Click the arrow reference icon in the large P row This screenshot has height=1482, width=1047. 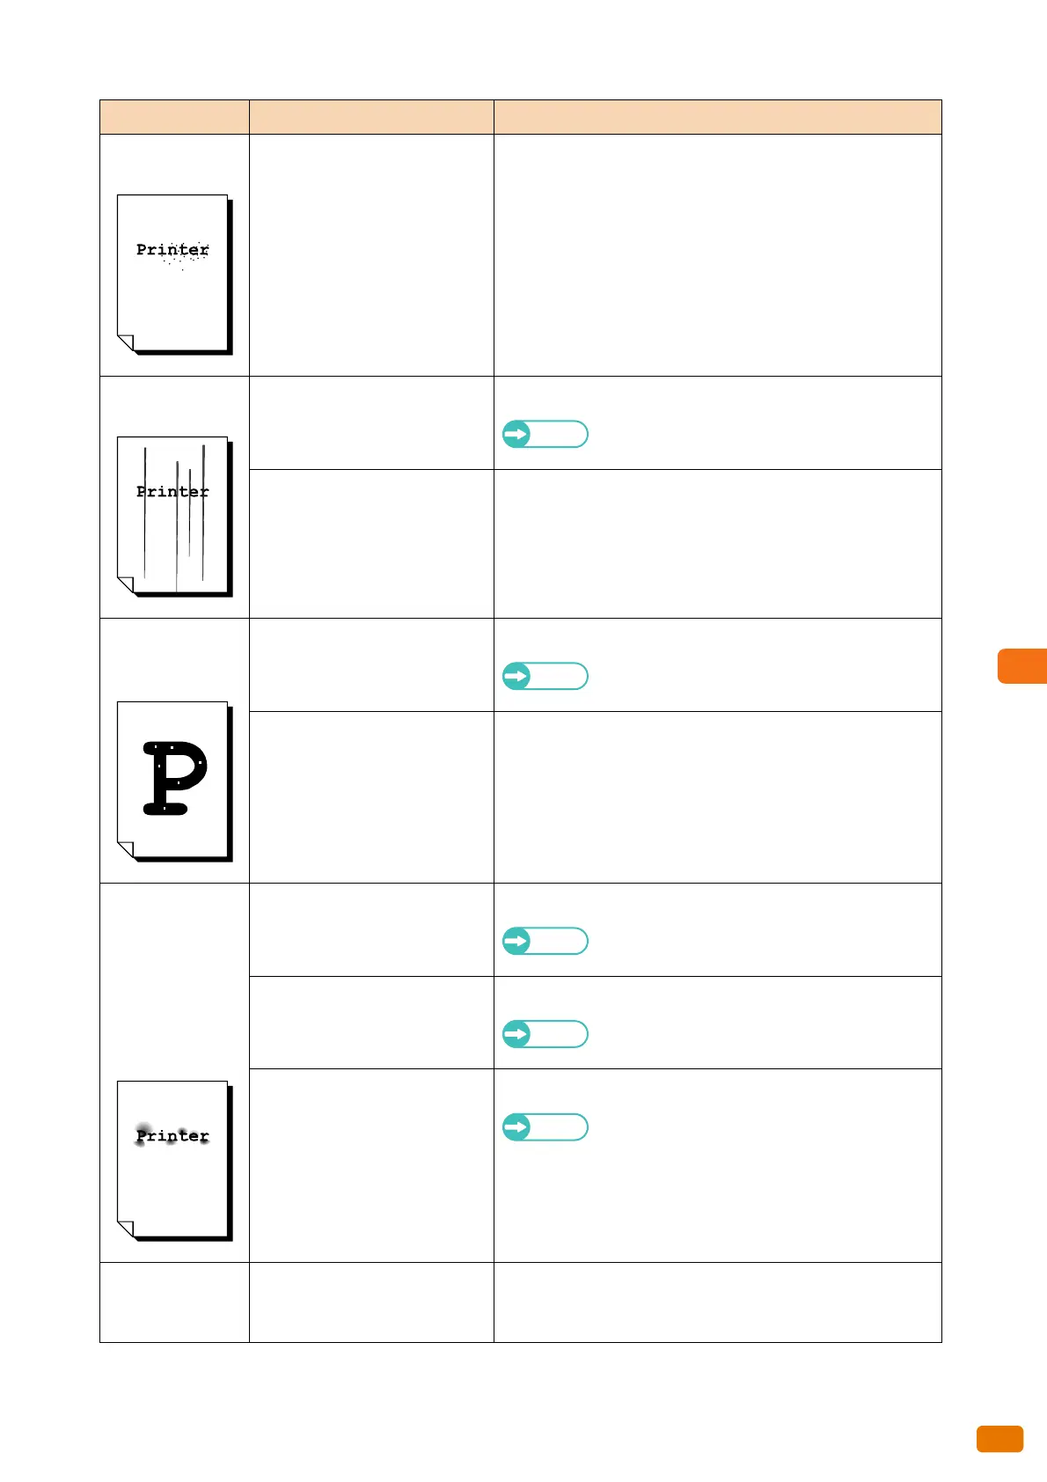point(545,676)
